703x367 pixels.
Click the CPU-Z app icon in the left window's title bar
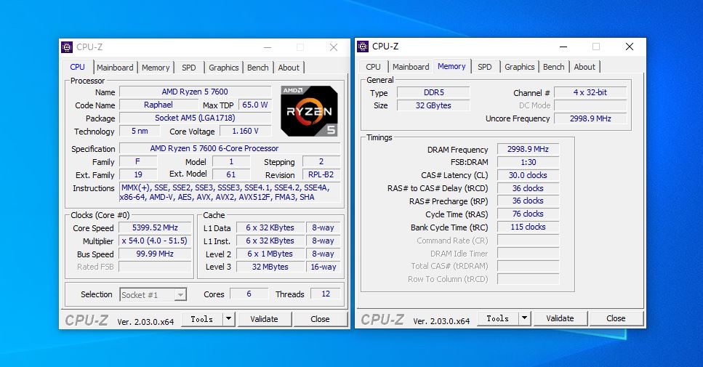coord(67,47)
